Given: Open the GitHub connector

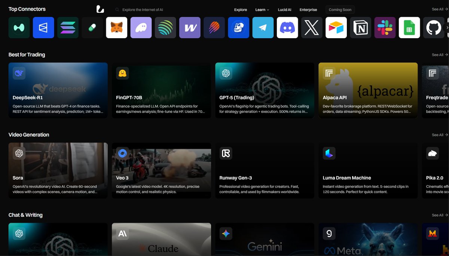Looking at the screenshot, I should point(434,27).
